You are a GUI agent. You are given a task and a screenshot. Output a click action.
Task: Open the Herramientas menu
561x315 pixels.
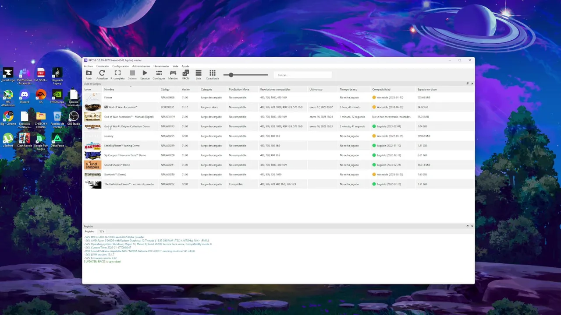(161, 66)
